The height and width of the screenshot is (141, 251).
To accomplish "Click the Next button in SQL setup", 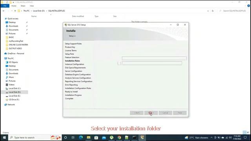I will tap(151, 113).
